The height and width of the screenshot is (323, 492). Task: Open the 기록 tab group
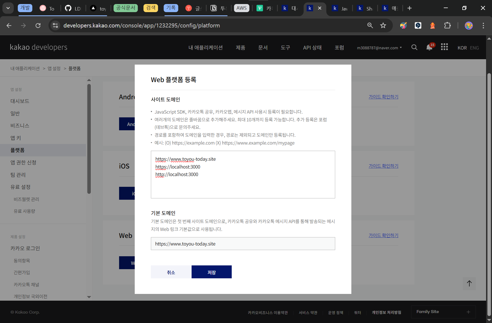tap(171, 8)
